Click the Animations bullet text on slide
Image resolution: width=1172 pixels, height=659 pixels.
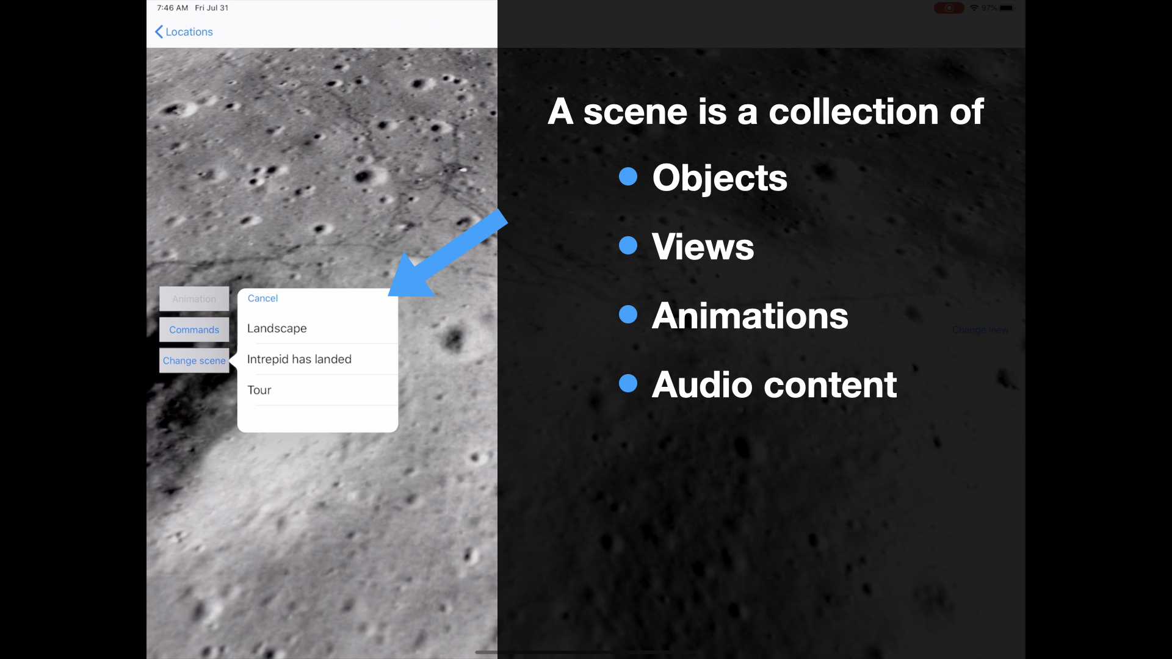pyautogui.click(x=750, y=315)
